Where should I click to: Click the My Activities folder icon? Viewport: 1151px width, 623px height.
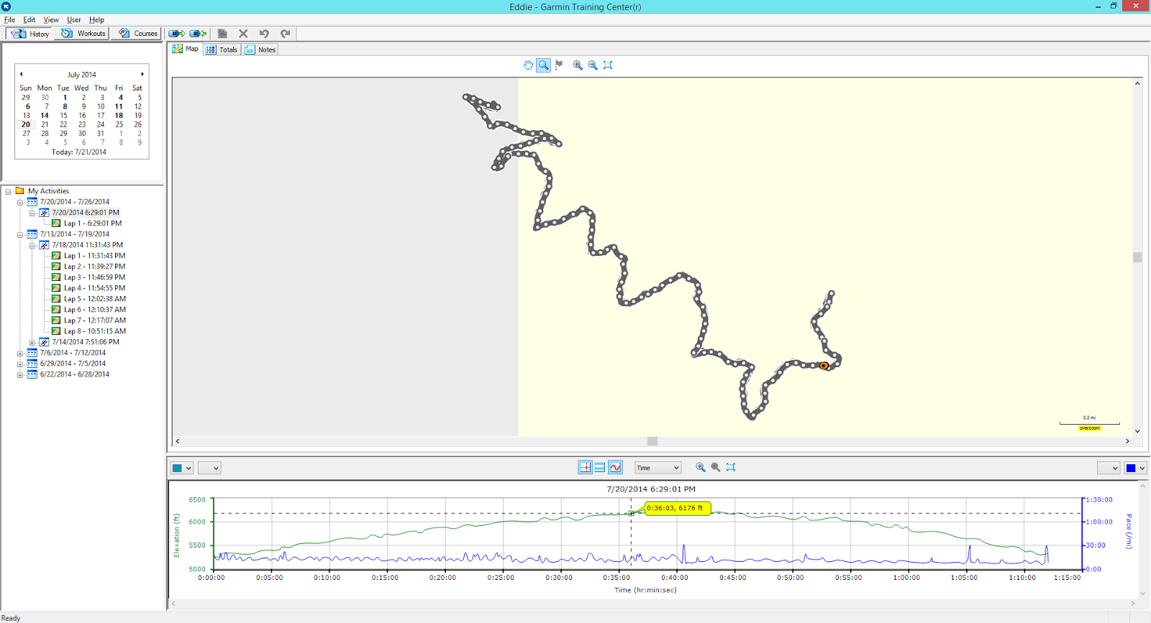pos(20,191)
